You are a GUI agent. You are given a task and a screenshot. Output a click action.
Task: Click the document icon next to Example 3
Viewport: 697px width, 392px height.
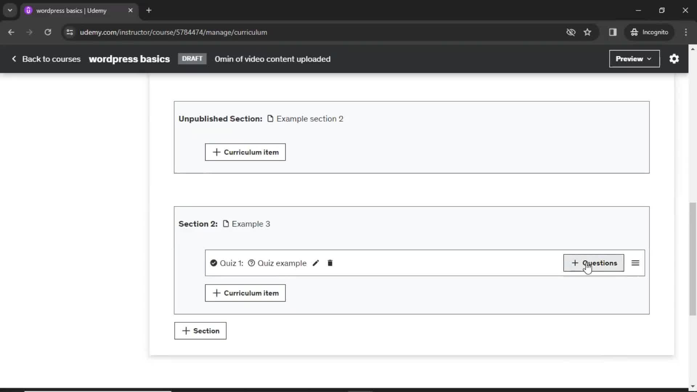click(226, 224)
